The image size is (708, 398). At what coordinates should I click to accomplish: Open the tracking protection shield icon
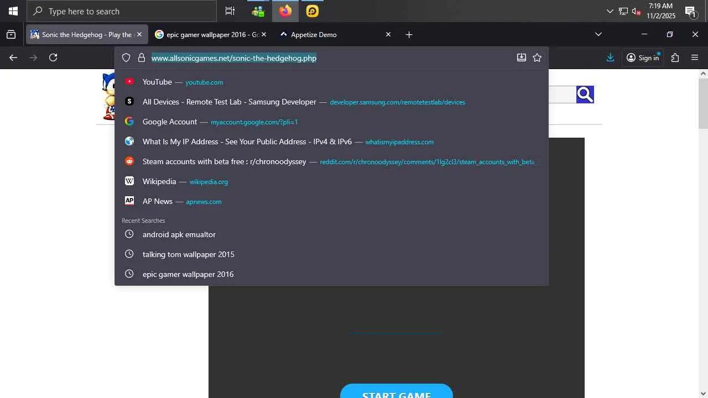point(126,57)
